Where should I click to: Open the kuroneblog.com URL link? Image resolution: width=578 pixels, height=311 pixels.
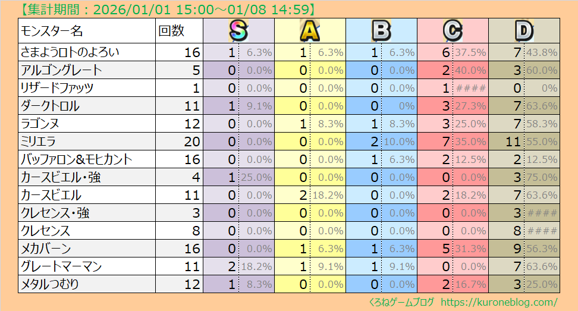(499, 302)
